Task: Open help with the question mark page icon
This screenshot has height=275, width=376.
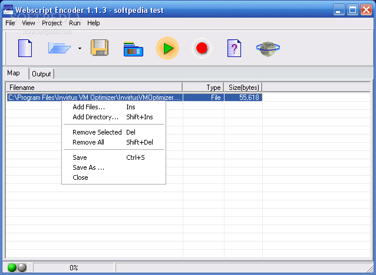Action: tap(234, 48)
